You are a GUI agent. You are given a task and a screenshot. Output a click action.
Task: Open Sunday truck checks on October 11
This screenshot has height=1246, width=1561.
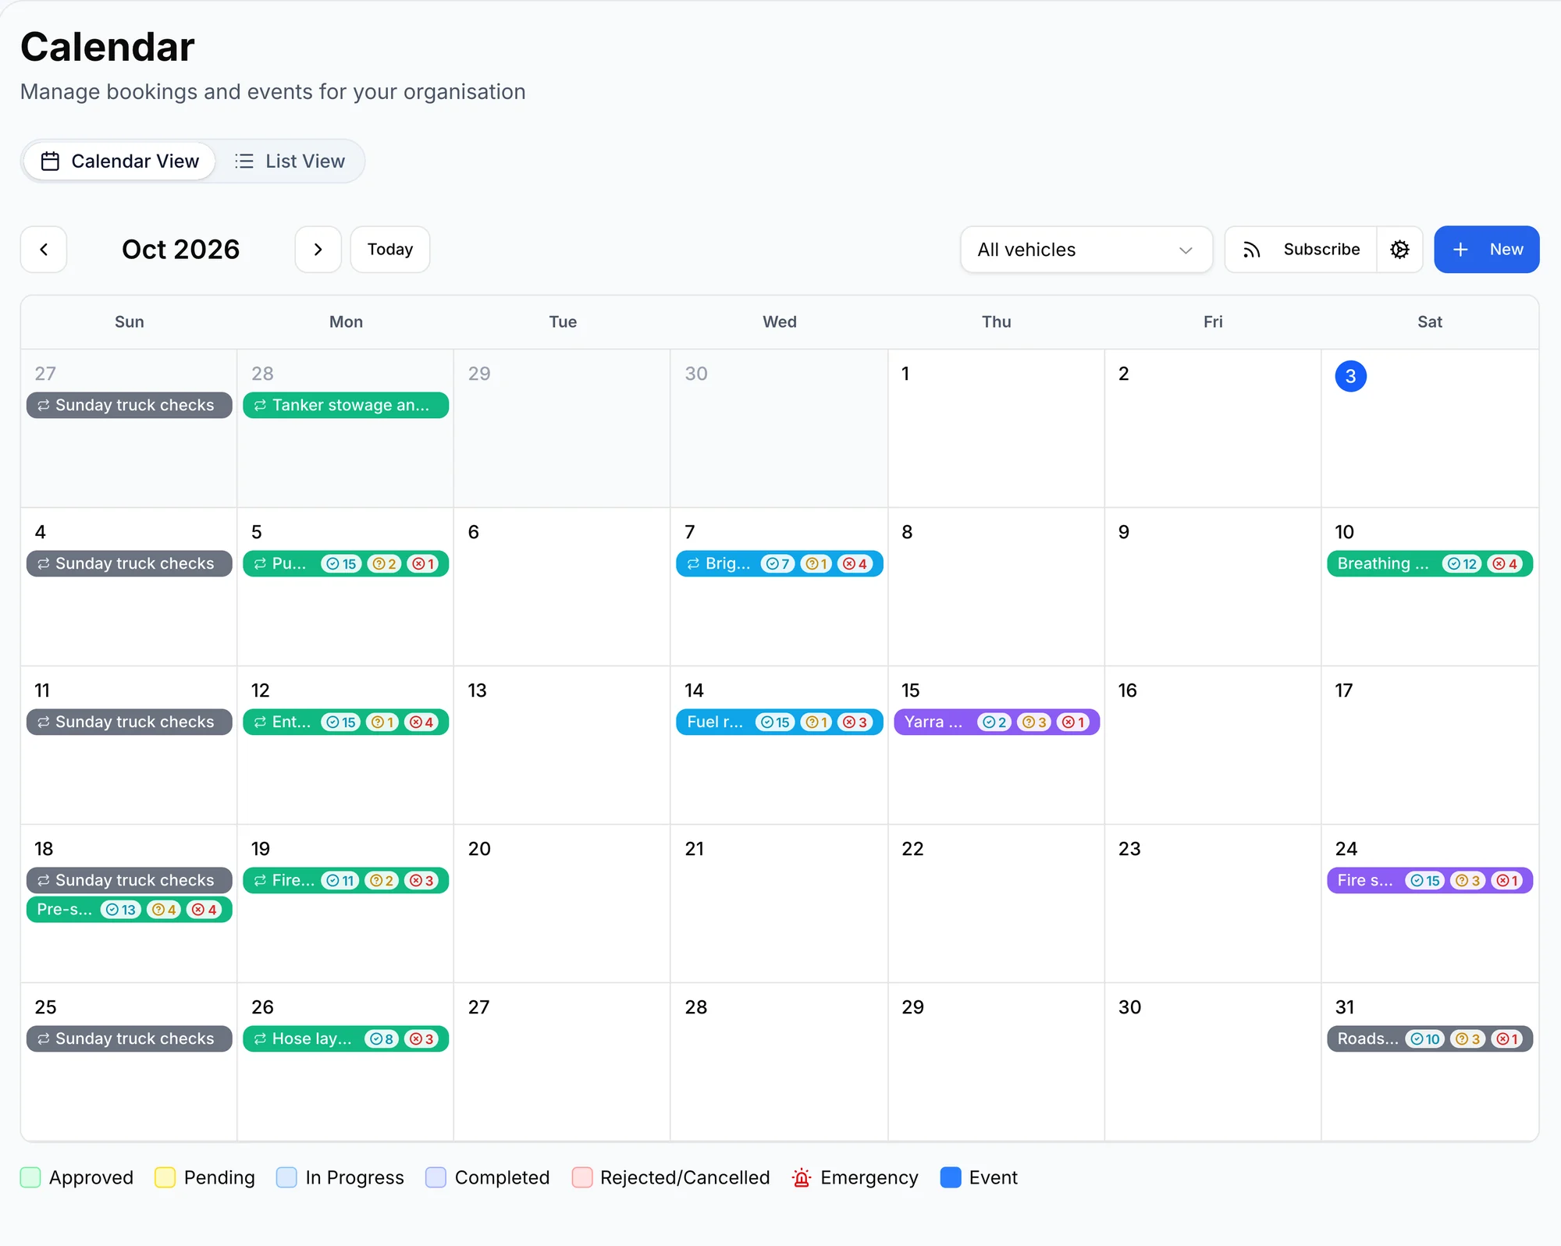click(x=130, y=722)
